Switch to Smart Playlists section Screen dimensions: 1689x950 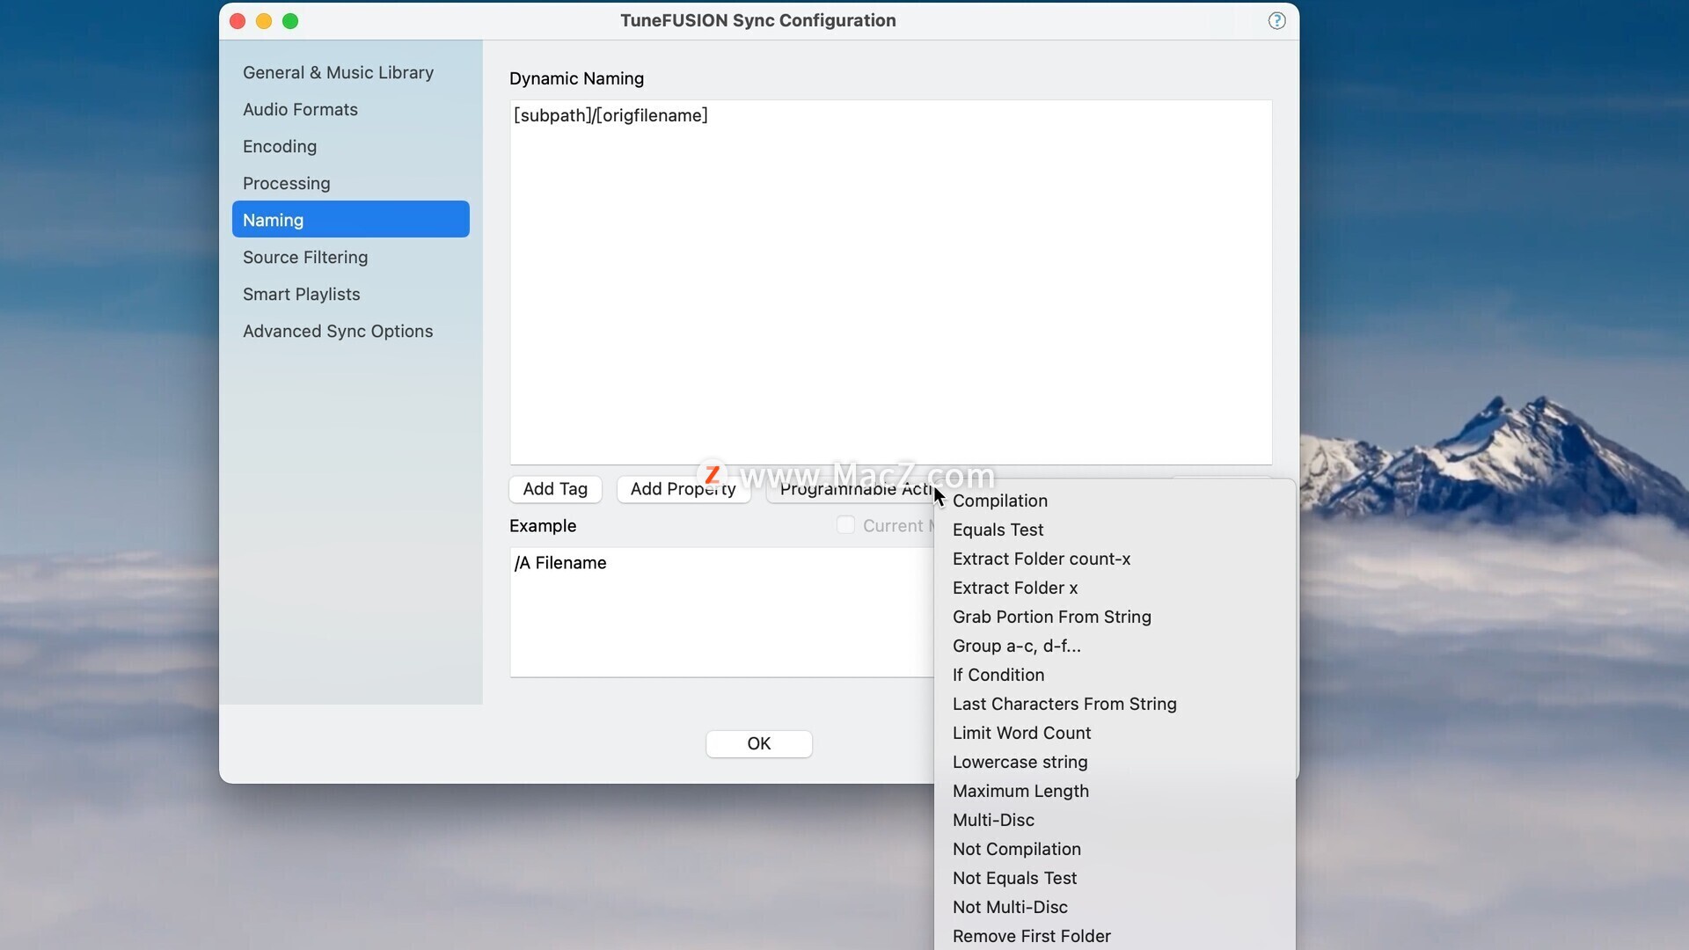point(350,295)
